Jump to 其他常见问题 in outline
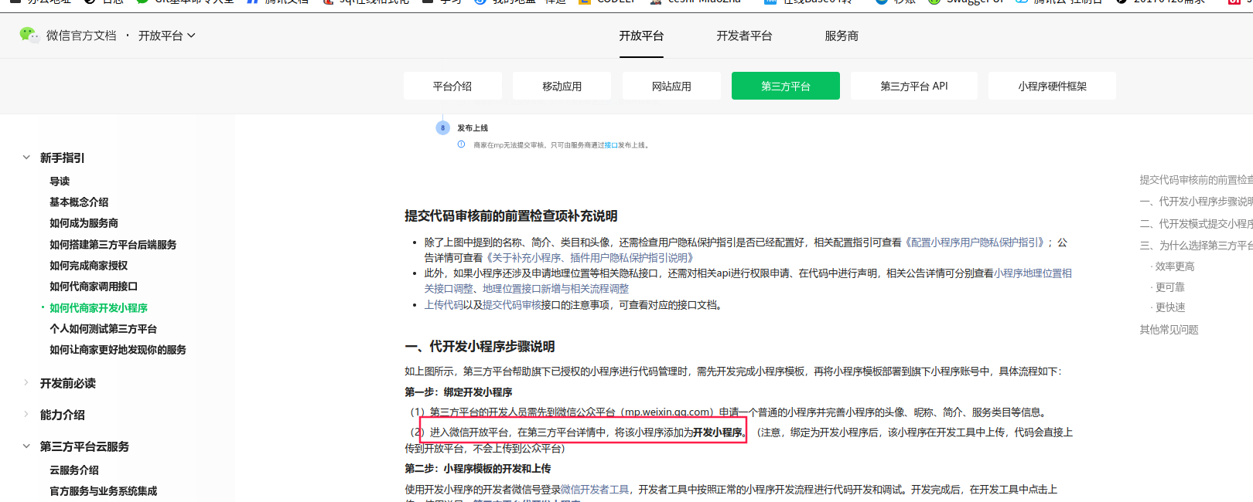This screenshot has width=1253, height=502. (1169, 330)
